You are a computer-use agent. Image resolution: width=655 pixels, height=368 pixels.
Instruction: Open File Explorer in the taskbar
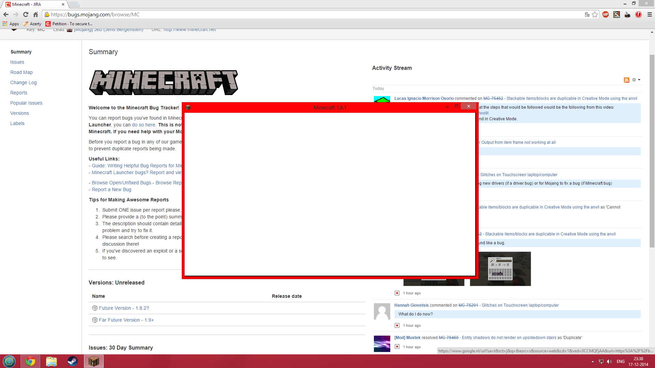(51, 361)
